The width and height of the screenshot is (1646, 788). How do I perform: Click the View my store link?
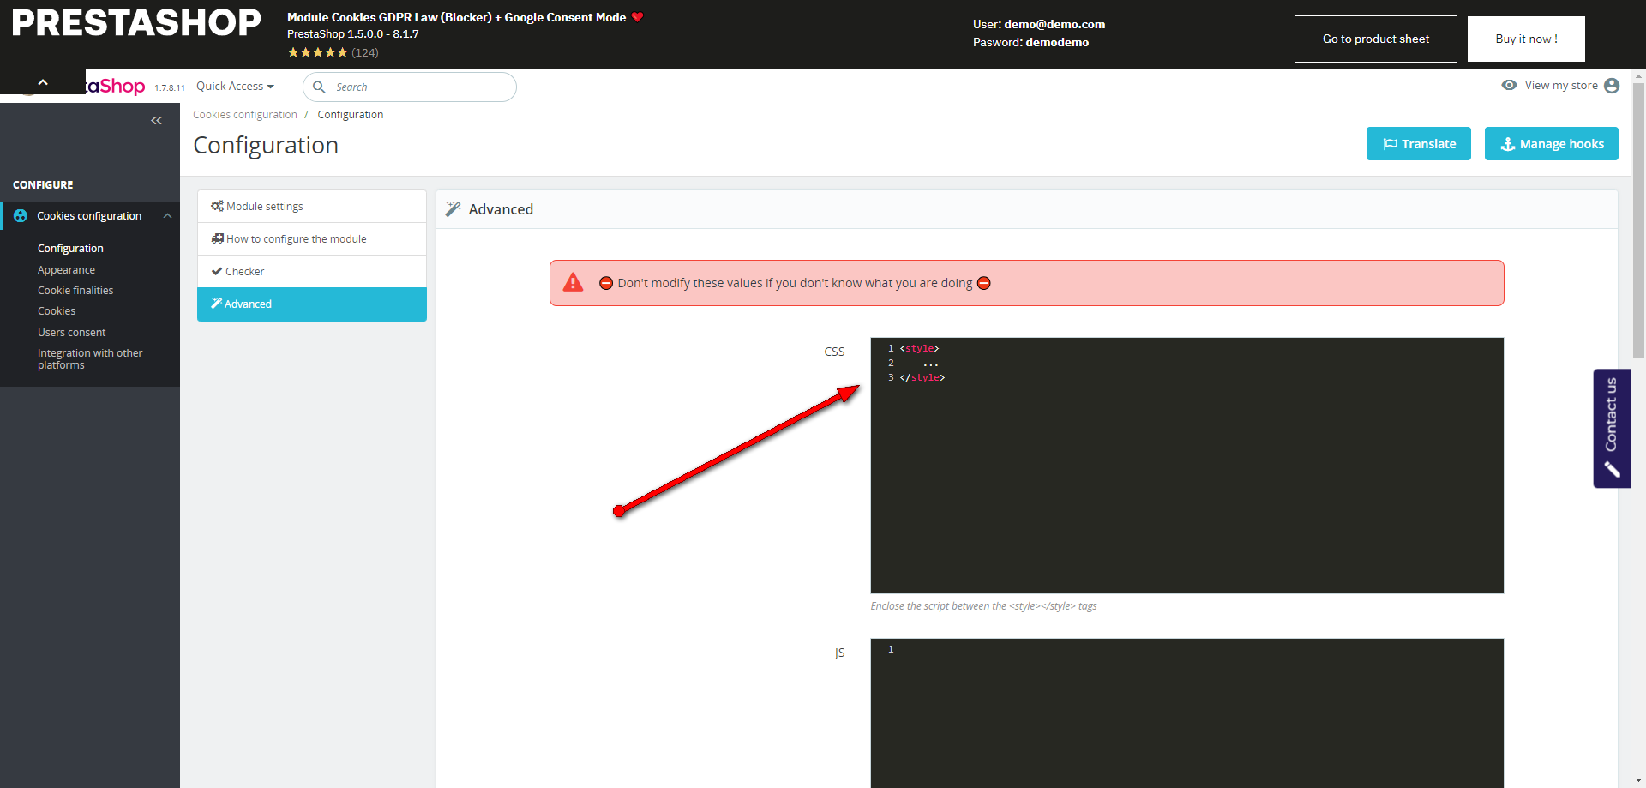pyautogui.click(x=1561, y=86)
